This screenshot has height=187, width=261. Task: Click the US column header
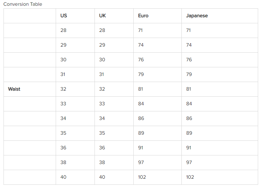64,16
